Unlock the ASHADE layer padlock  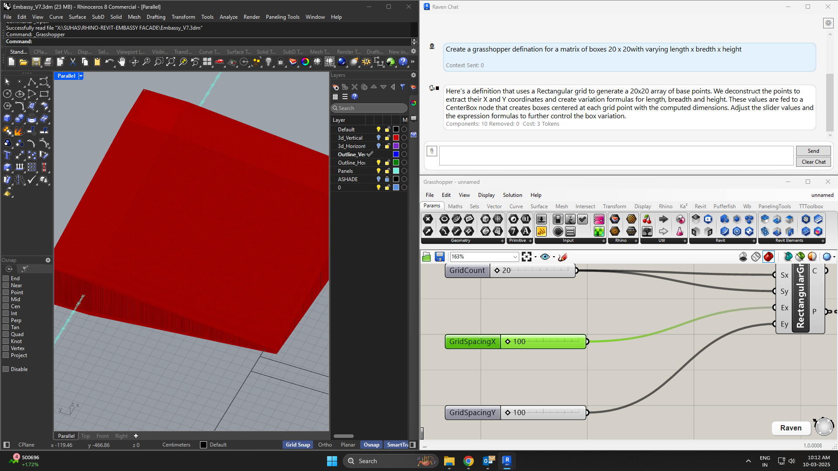coord(387,179)
